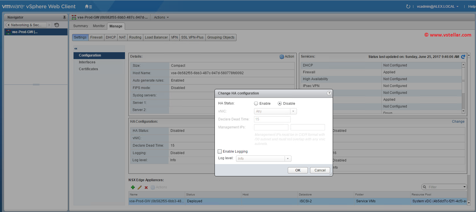Screen dimensions: 476x212
Task: Open the vcadmin@ALEX.LOCAL user dropdown
Action: tap(437, 7)
